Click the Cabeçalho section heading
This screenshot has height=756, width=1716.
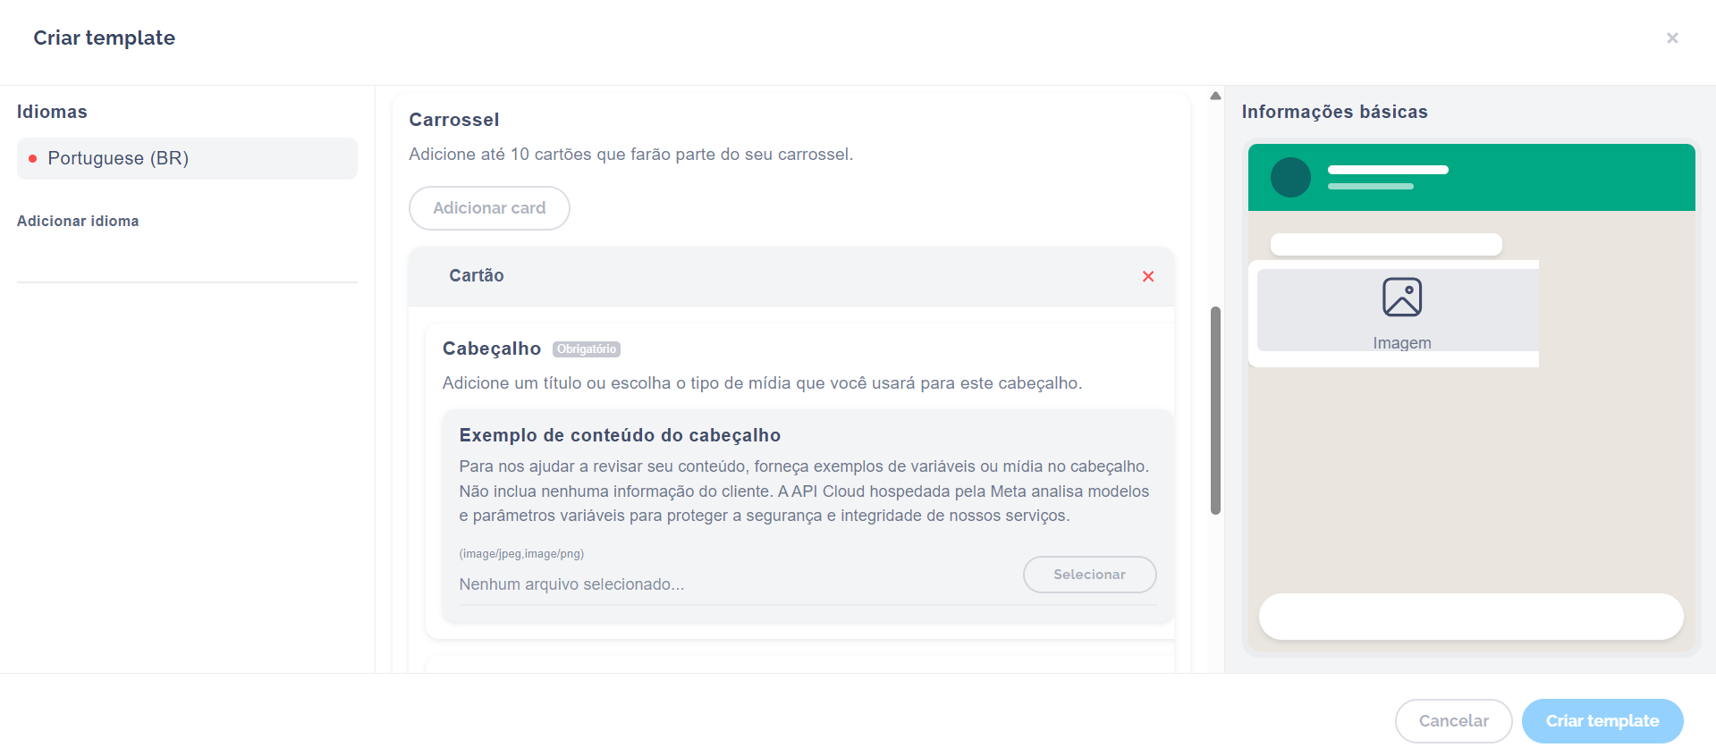(x=492, y=349)
